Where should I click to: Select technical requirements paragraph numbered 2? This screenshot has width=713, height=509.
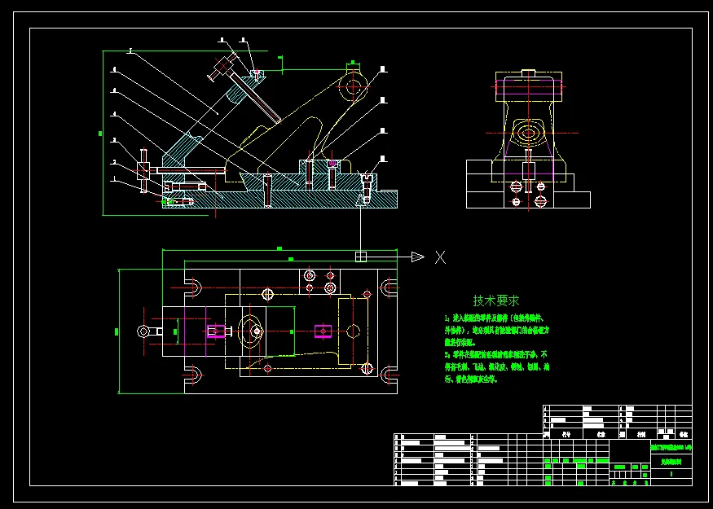(496, 366)
